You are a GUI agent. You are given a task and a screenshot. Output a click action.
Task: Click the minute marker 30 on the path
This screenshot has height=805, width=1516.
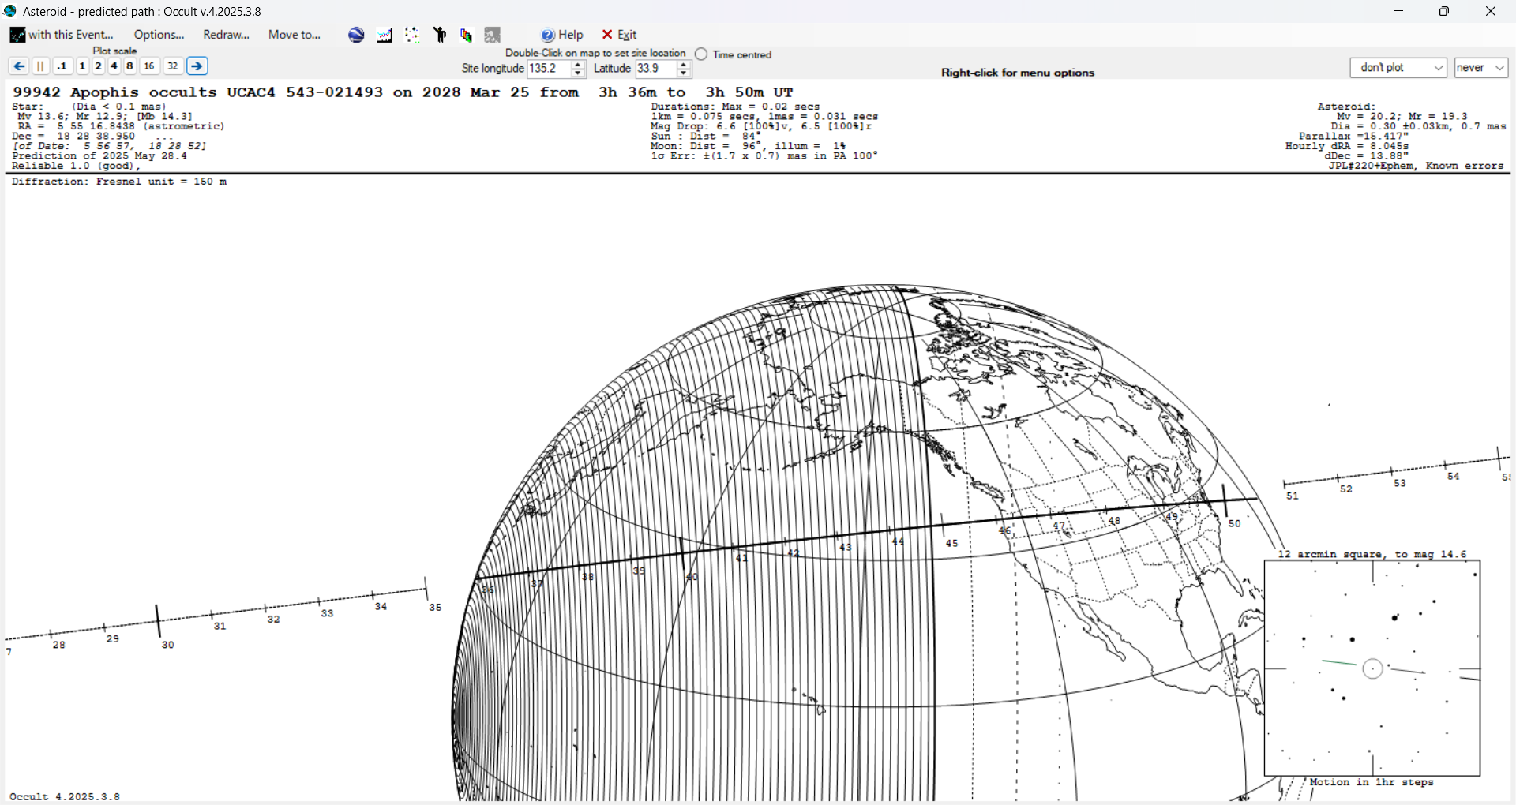coord(167,645)
